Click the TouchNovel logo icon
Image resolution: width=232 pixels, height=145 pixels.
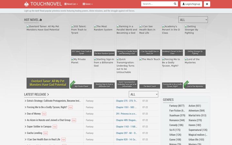click(26, 4)
